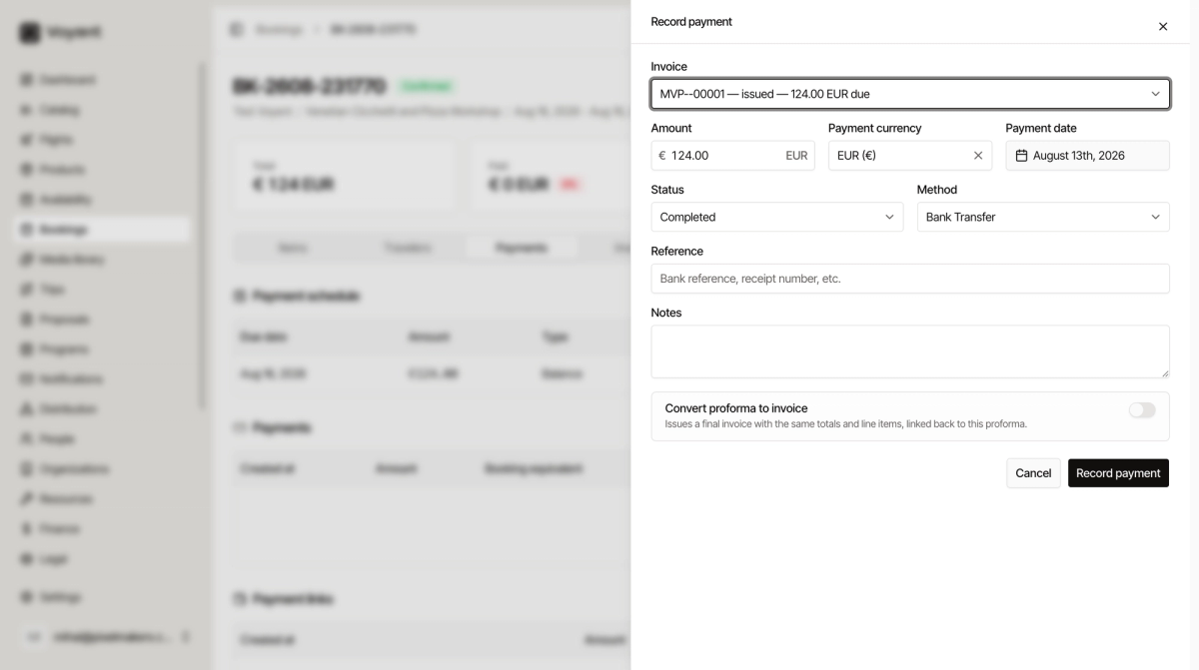Viewport: 1199px width, 670px height.
Task: Click the "Payment date" label
Action: tap(1041, 128)
